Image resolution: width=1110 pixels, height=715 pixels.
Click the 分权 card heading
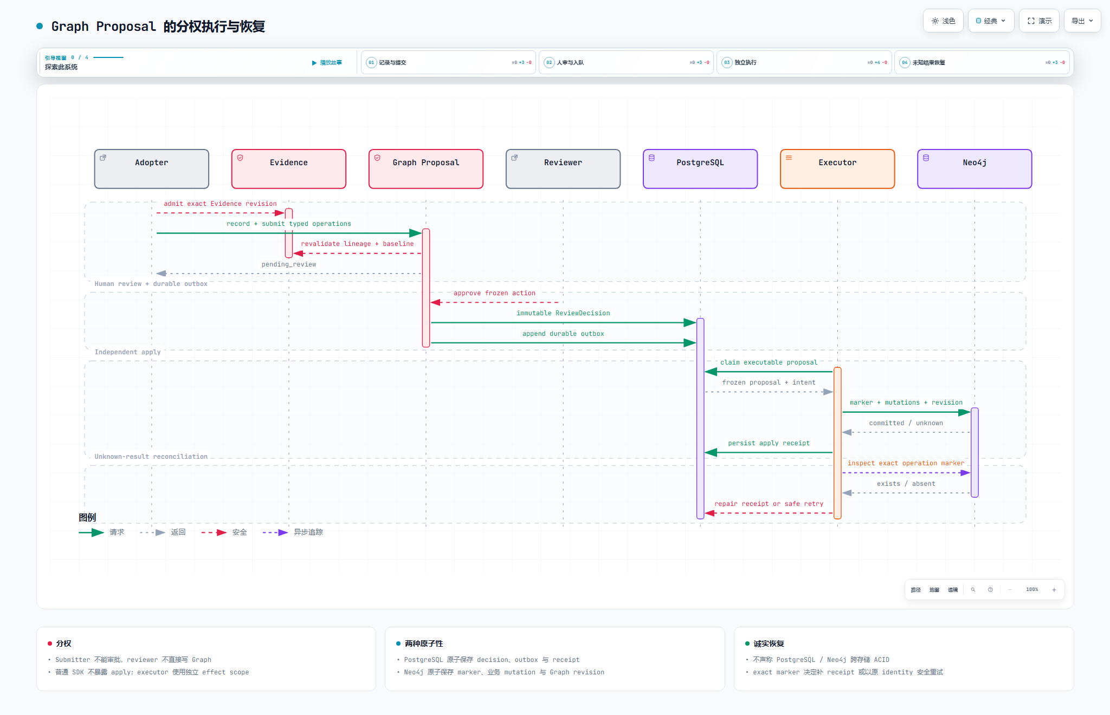coord(63,644)
